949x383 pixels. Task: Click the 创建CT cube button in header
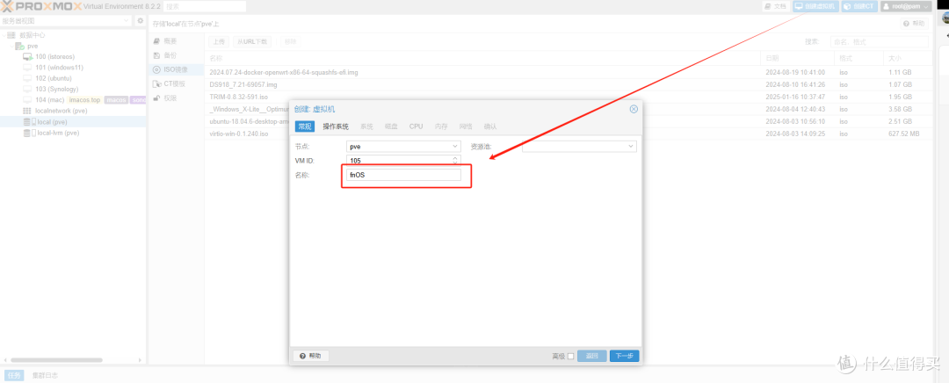858,6
